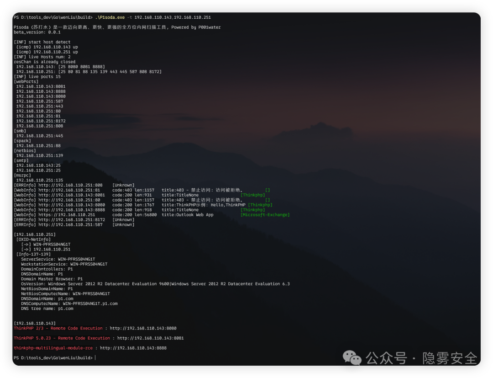This screenshot has height=378, width=493.
Task: Click the '[smb]' section header
Action: pos(20,131)
